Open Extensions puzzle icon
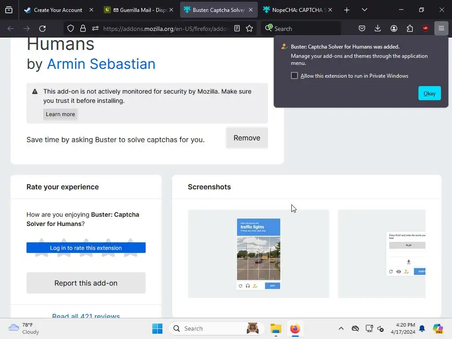Image resolution: width=452 pixels, height=339 pixels. [410, 29]
